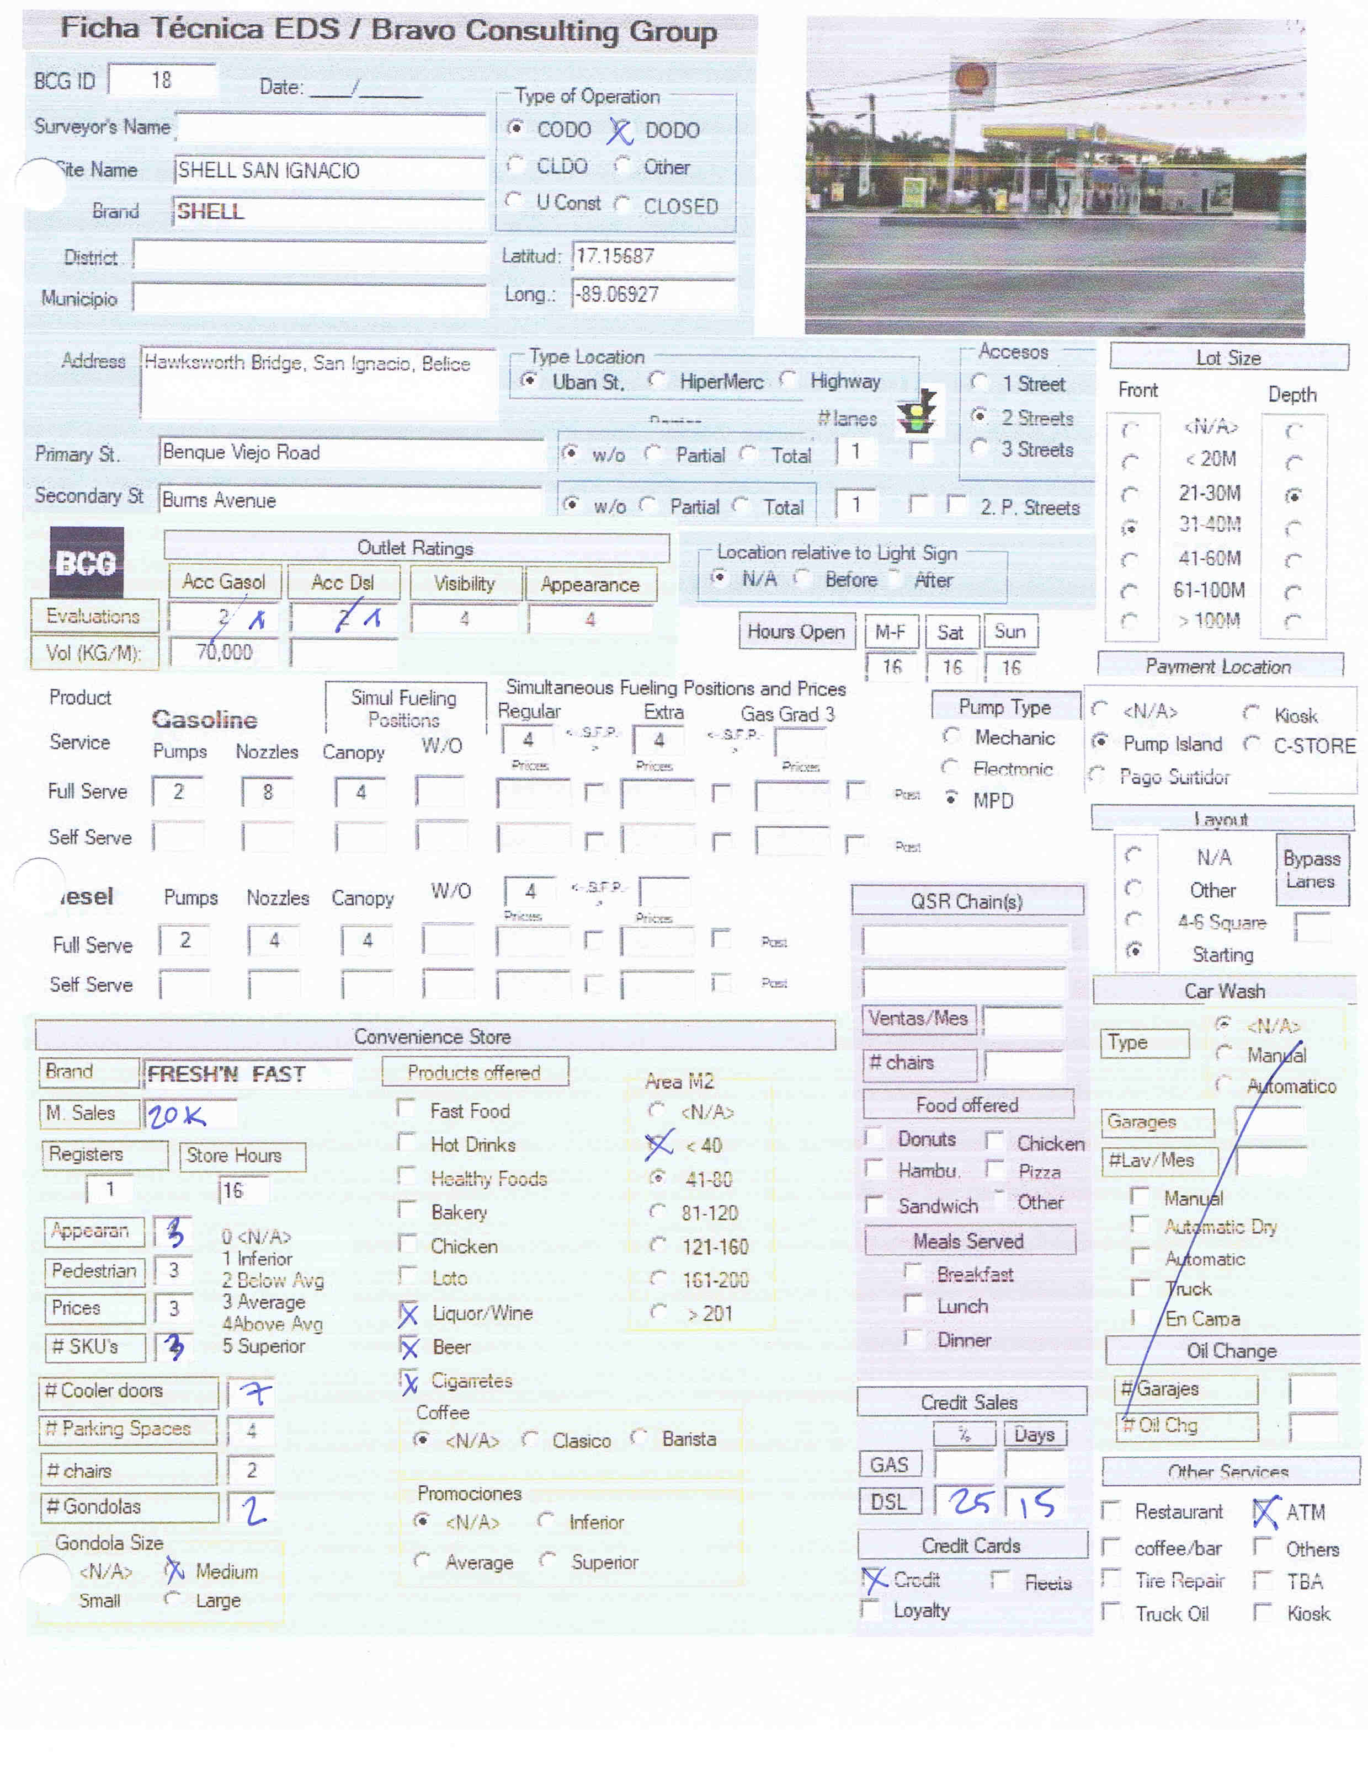Check the ATM service box
The image size is (1368, 1781).
pyautogui.click(x=1264, y=1512)
